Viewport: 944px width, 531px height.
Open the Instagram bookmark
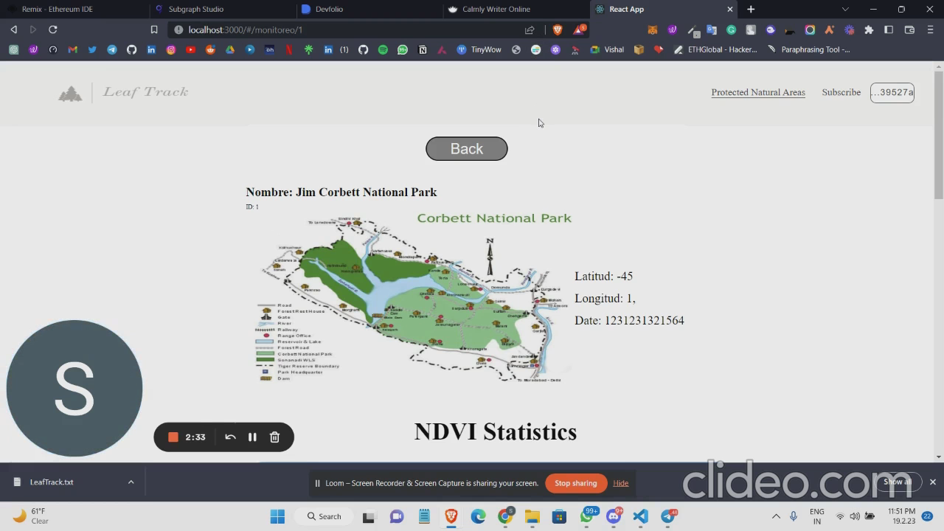171,49
